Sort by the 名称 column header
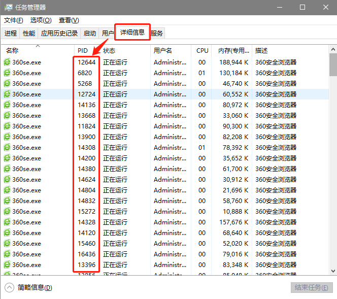This screenshot has height=299, width=337. 38,51
